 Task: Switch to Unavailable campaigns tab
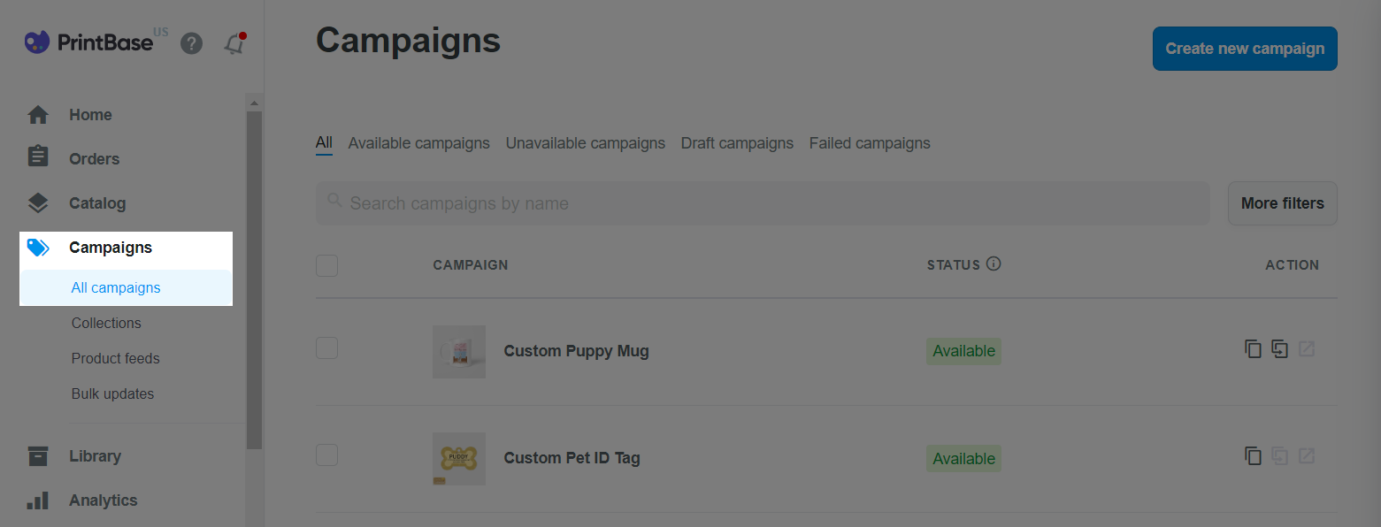585,143
